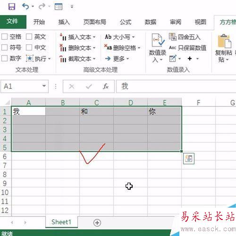Click the Cancel X icon in formula bar

click(x=72, y=86)
